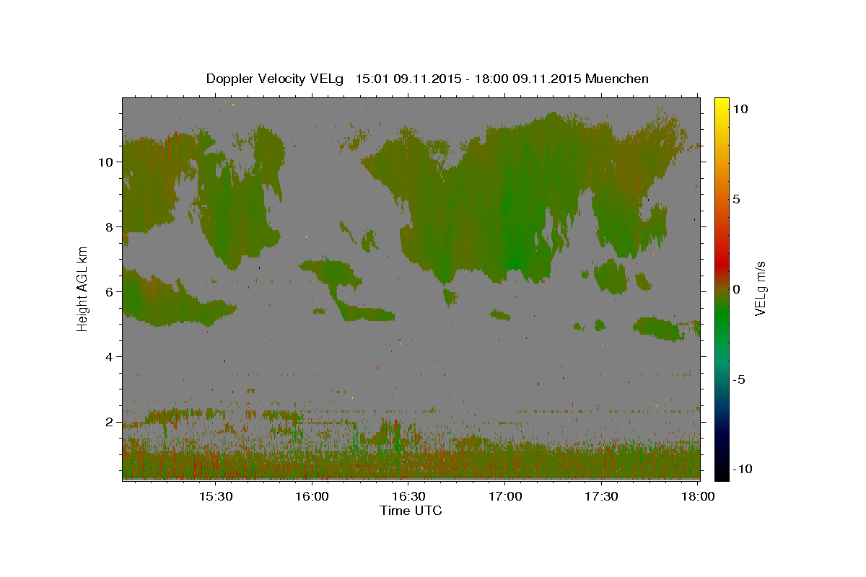Click the colorbar label '-10' at bottom
Viewport: 866px width, 577px height.
point(742,469)
